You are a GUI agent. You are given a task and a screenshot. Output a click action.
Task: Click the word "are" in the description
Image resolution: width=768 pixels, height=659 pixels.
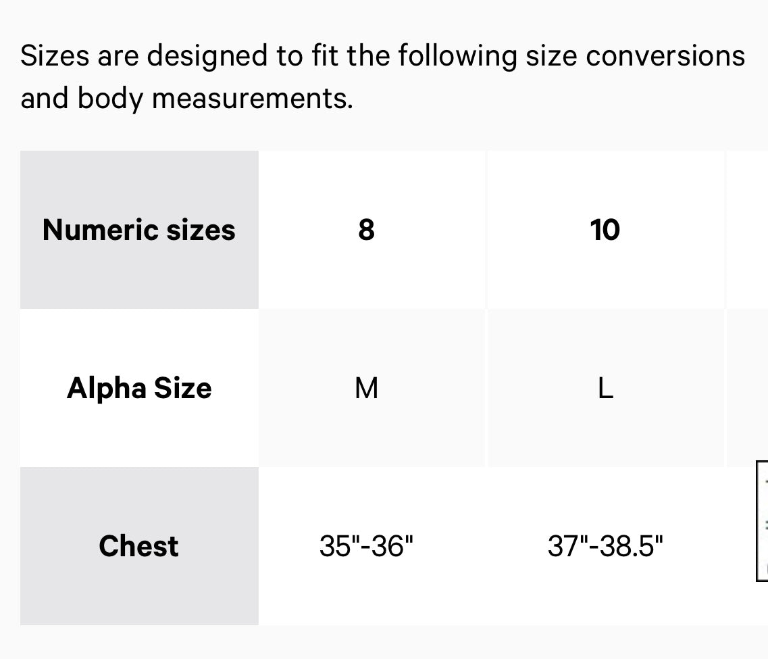(x=118, y=55)
